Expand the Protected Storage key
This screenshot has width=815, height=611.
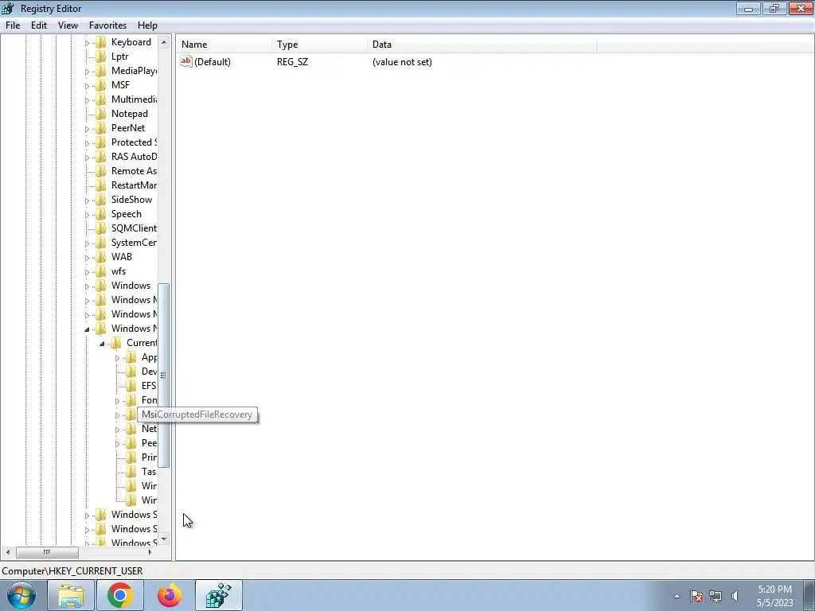87,143
